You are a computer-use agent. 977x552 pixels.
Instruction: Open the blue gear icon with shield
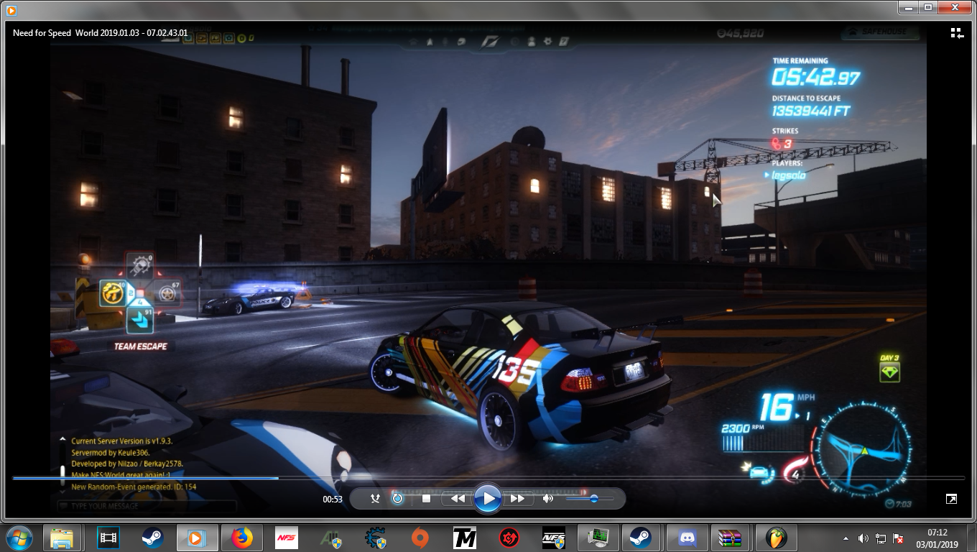[x=376, y=538]
